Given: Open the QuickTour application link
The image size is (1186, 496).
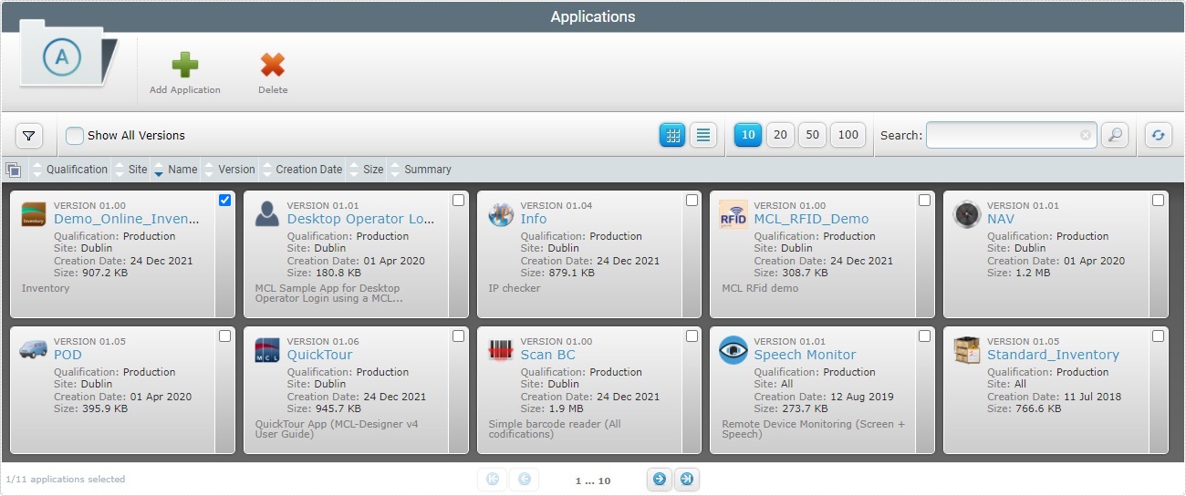Looking at the screenshot, I should coord(320,355).
